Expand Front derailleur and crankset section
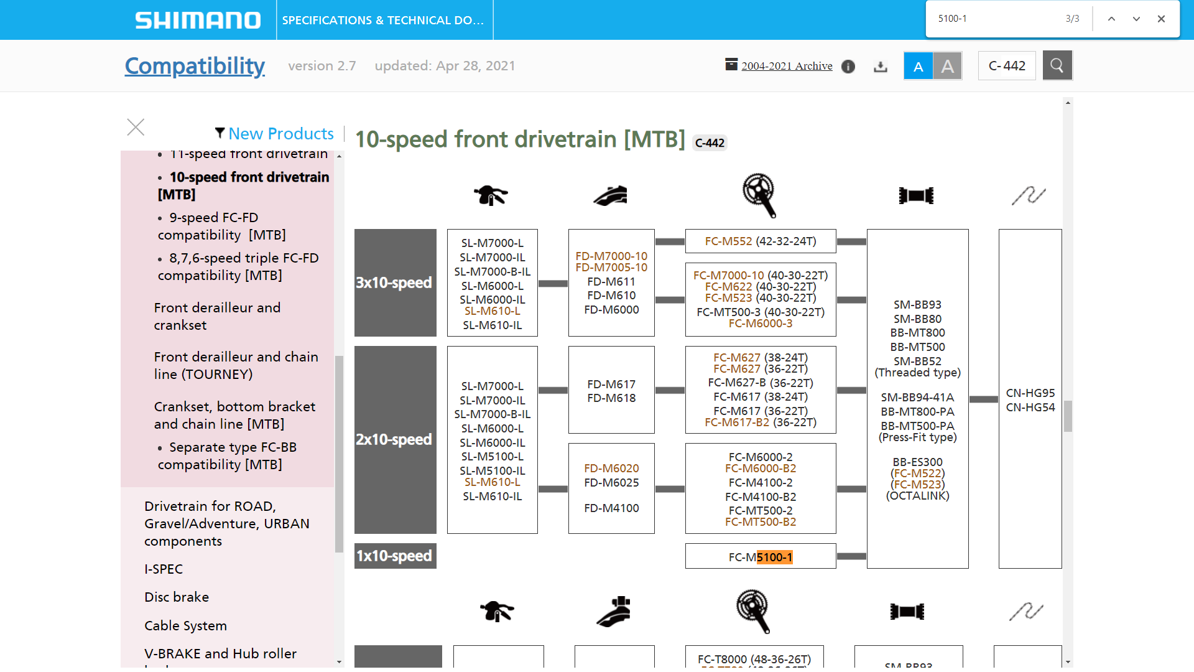The height and width of the screenshot is (672, 1194). click(x=217, y=316)
